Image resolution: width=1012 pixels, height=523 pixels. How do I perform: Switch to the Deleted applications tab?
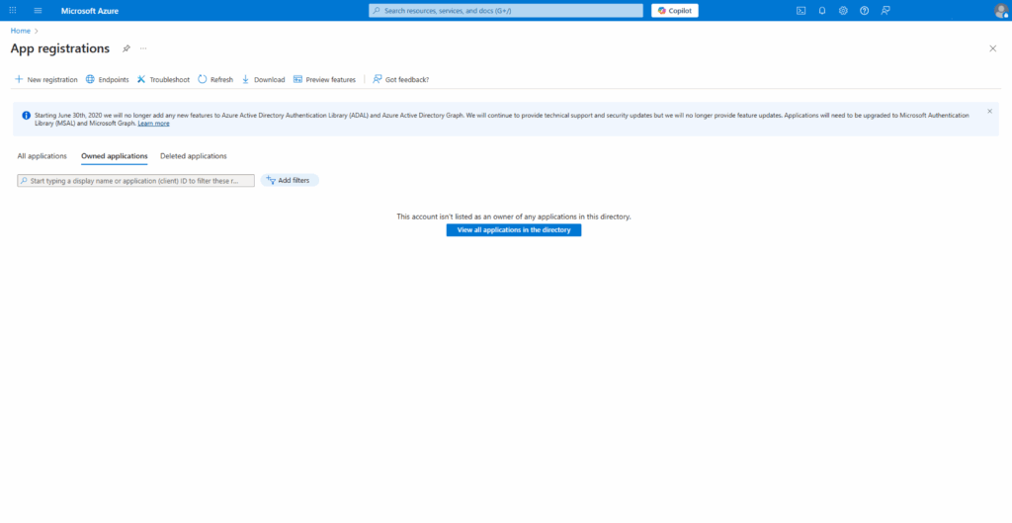click(193, 156)
